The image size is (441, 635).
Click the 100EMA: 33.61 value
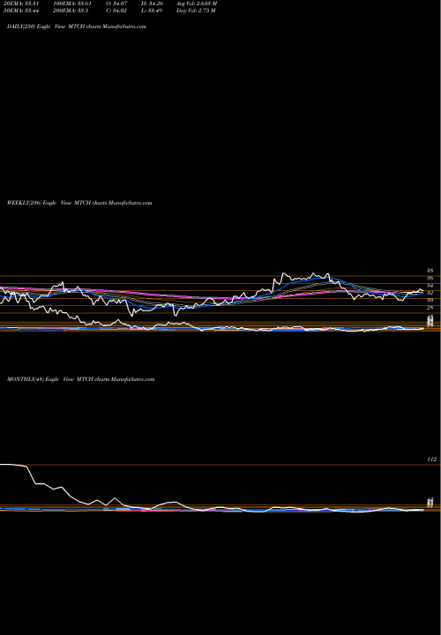coord(72,4)
